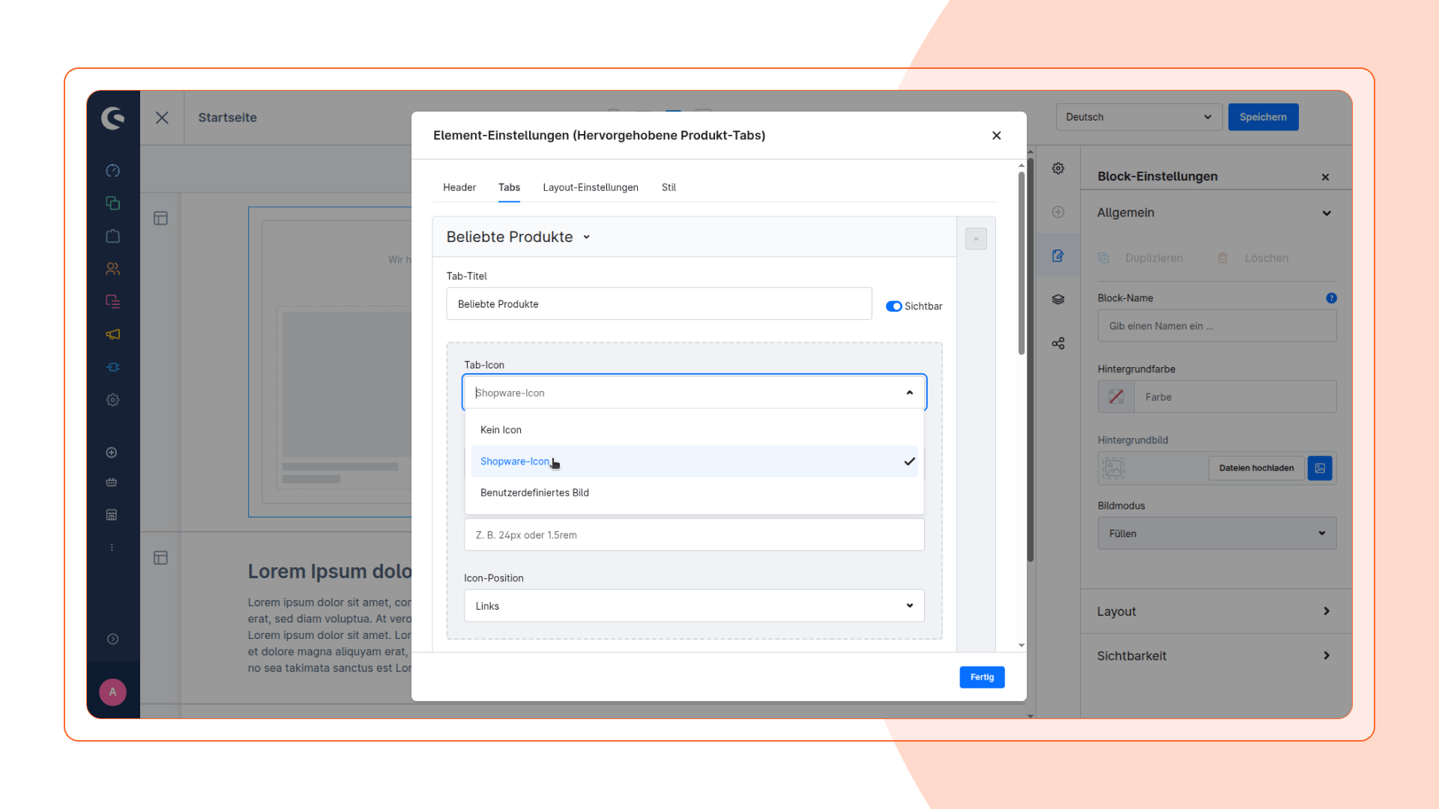Click the Farbe text input field
1439x809 pixels.
point(1234,397)
